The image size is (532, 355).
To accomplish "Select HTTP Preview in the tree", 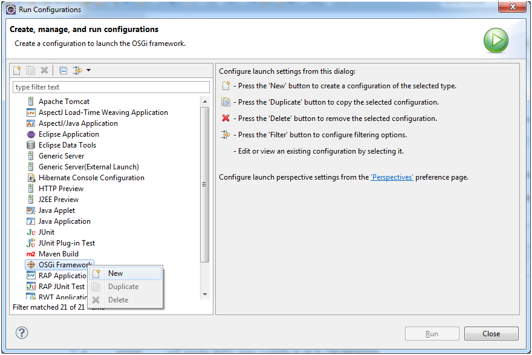I will coord(60,189).
